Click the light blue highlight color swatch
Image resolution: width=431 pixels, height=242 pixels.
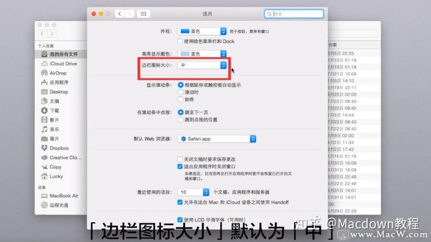click(x=185, y=54)
